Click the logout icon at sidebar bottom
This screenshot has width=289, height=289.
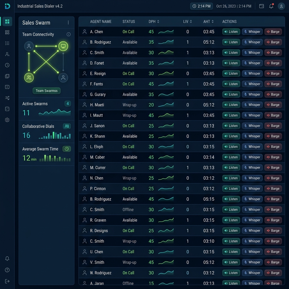[7, 281]
